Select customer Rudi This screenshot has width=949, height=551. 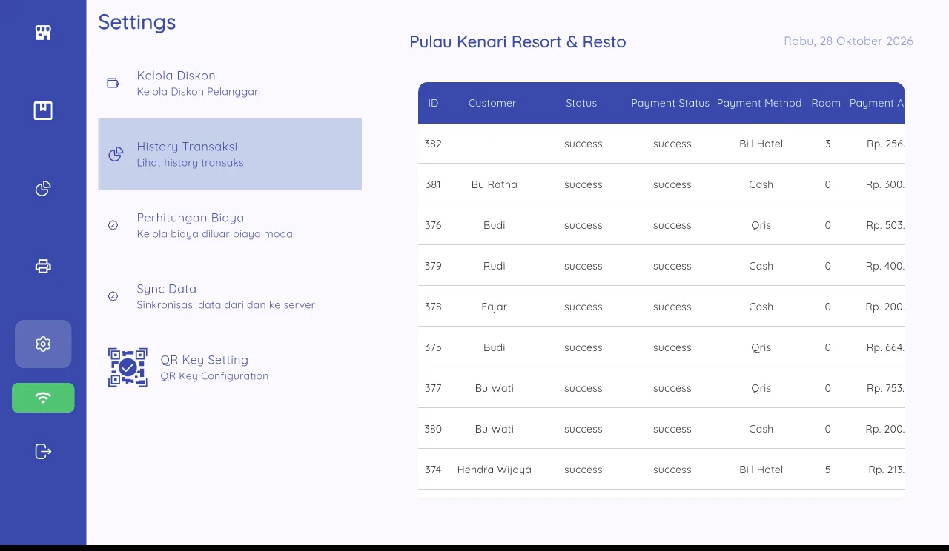coord(495,266)
